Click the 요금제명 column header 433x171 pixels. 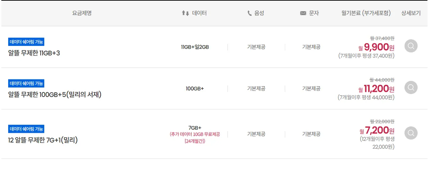82,13
